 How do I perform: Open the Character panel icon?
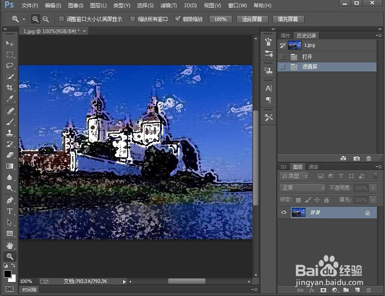click(x=269, y=88)
